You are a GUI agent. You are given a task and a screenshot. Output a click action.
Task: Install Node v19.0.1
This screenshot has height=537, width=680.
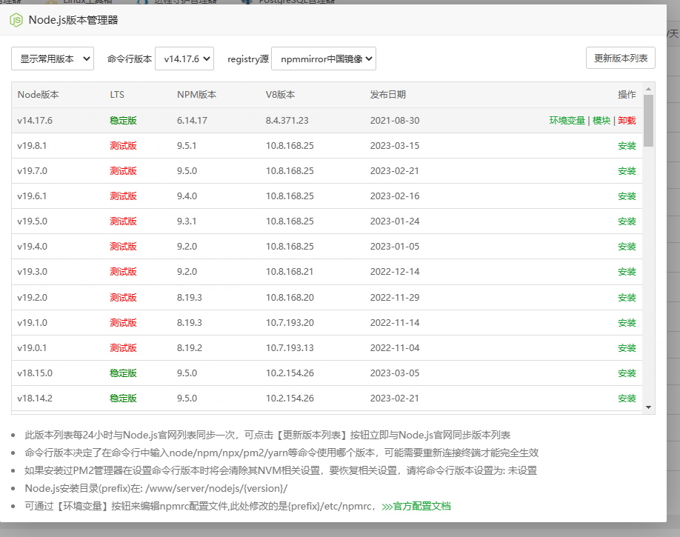pos(627,348)
